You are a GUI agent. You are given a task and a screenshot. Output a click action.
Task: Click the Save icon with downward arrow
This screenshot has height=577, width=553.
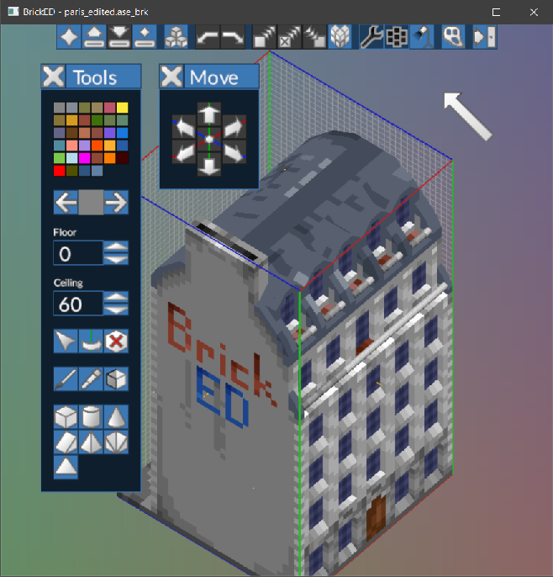click(119, 37)
